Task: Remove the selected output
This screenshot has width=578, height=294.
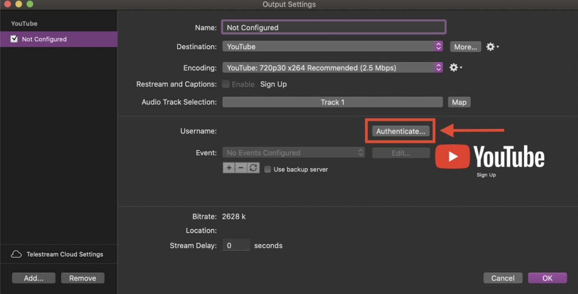Action: [83, 278]
